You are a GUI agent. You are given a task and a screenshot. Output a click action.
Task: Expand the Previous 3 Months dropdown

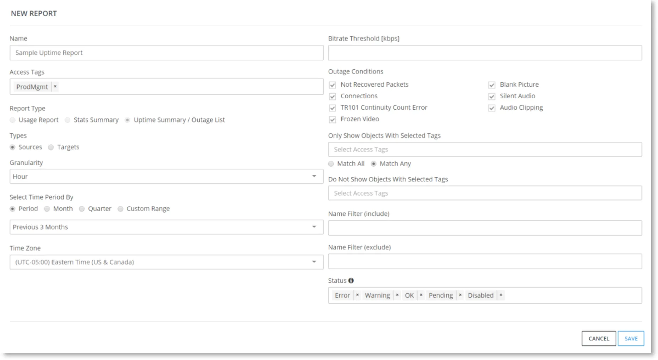click(x=166, y=227)
